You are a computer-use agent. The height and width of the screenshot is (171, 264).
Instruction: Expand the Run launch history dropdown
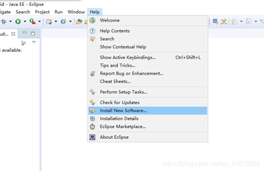point(25,21)
